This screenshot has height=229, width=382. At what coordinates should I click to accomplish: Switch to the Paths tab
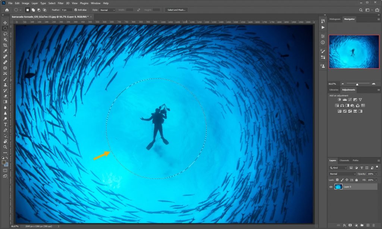[x=356, y=160]
